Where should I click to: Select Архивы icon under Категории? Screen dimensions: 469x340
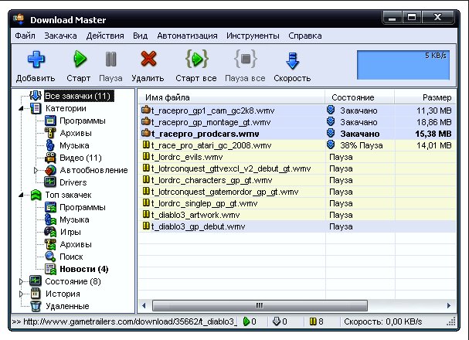(x=50, y=133)
